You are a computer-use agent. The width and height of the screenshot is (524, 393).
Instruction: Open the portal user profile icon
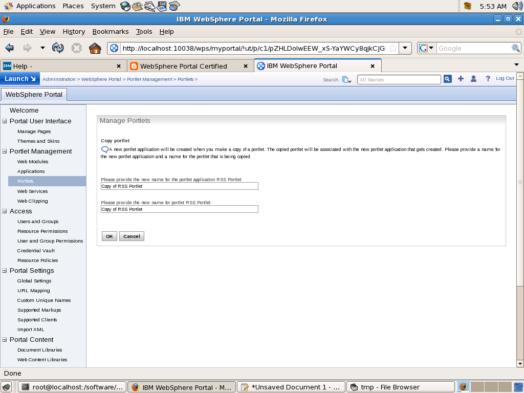(473, 78)
